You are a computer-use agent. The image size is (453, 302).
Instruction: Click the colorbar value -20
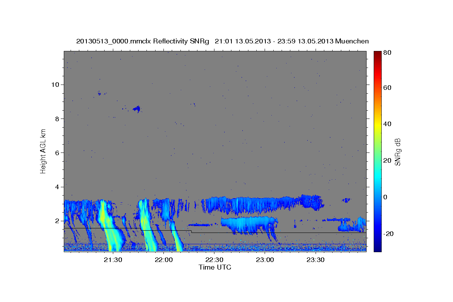coord(389,234)
